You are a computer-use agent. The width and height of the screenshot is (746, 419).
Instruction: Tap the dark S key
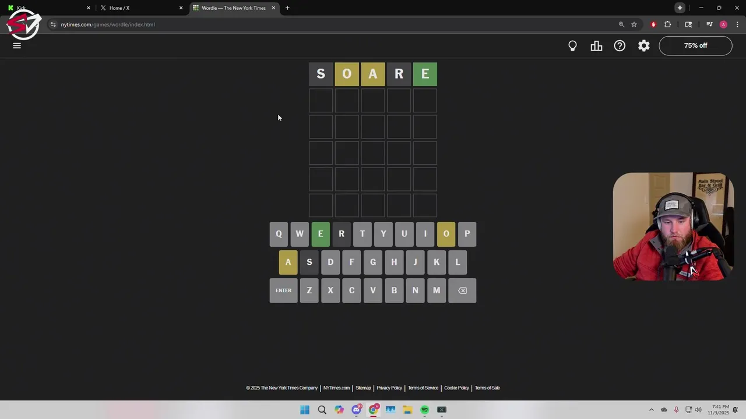(309, 262)
